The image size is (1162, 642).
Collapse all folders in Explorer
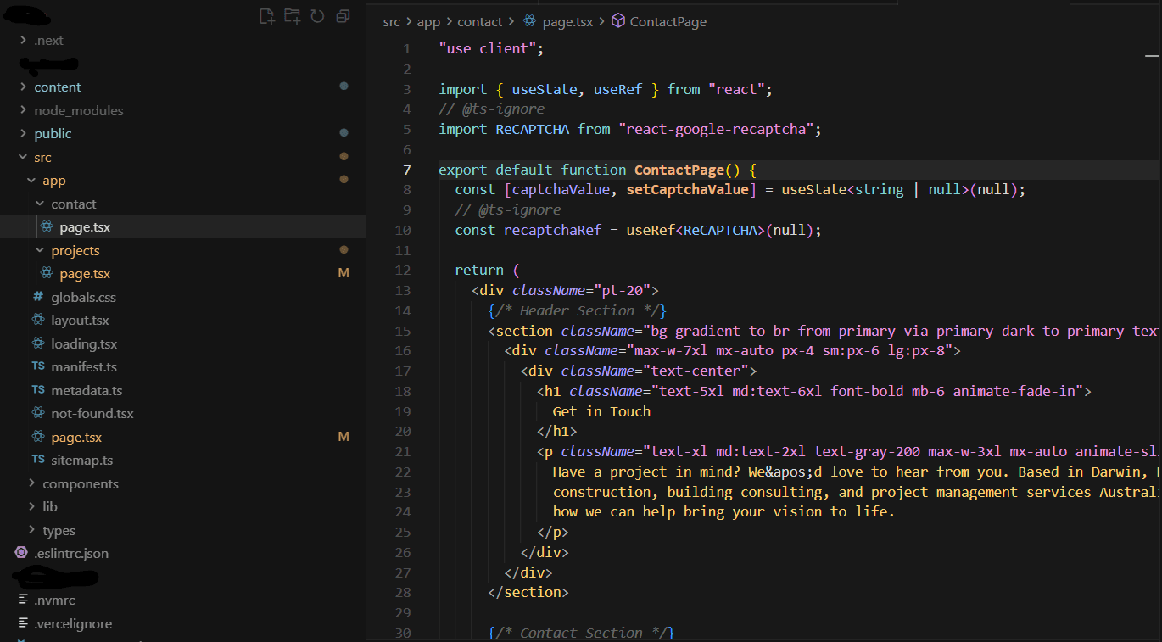pyautogui.click(x=343, y=16)
